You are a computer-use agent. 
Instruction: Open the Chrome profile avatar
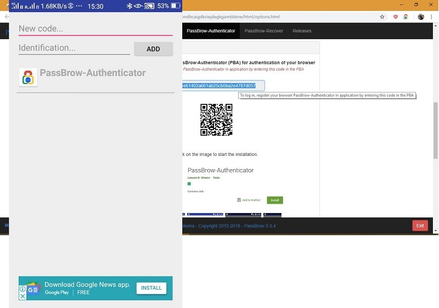[x=421, y=17]
